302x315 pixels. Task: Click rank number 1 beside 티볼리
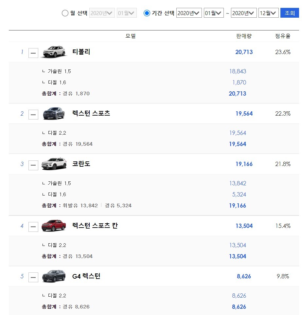coord(22,52)
